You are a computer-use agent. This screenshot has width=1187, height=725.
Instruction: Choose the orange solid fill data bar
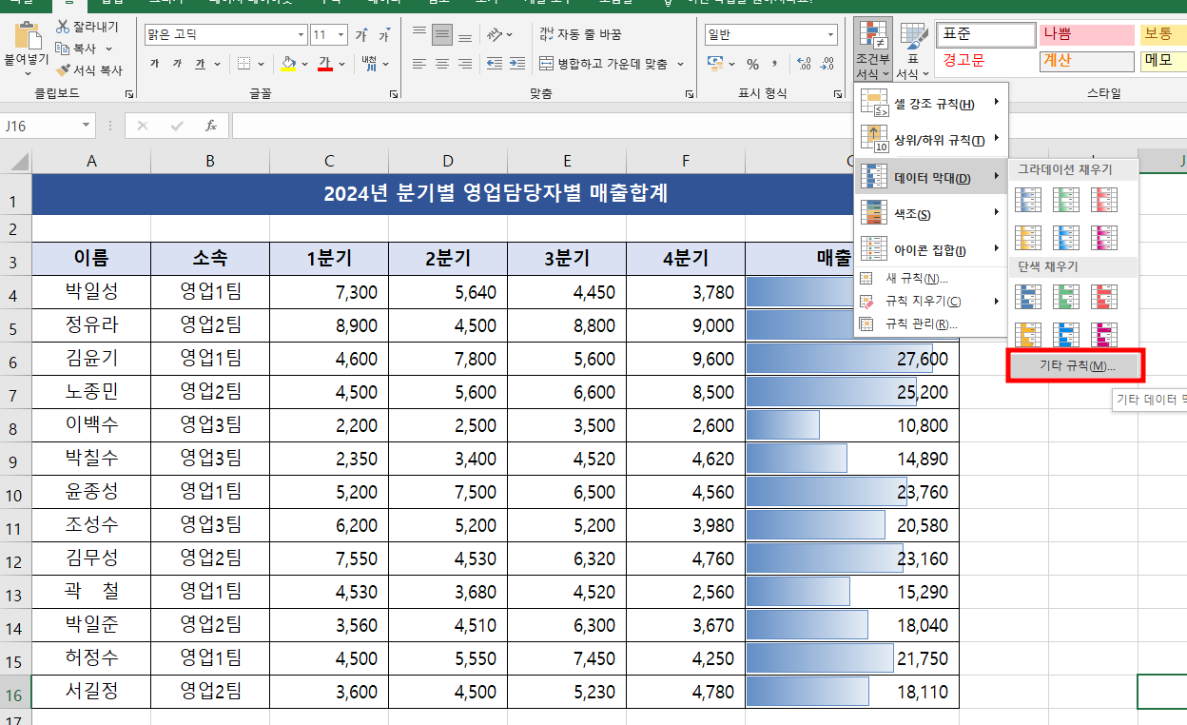coord(1028,334)
